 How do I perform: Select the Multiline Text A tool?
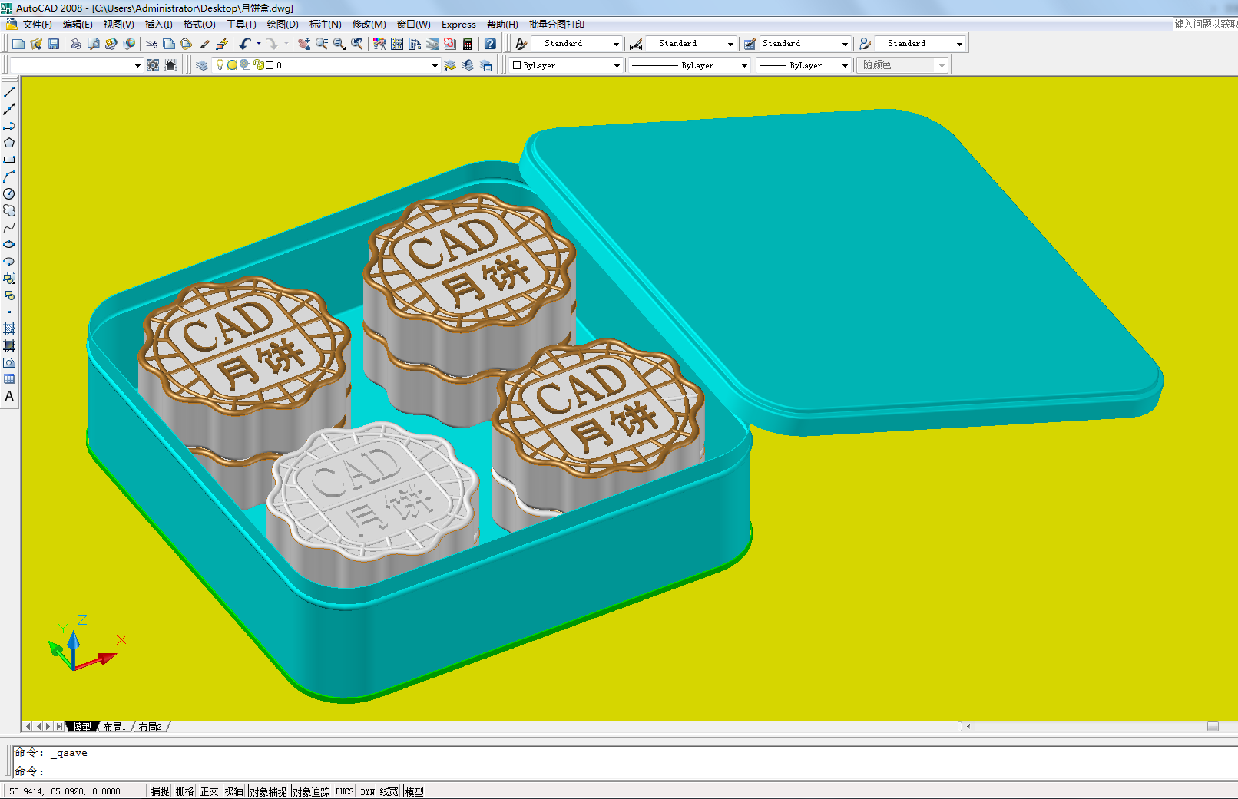click(9, 396)
